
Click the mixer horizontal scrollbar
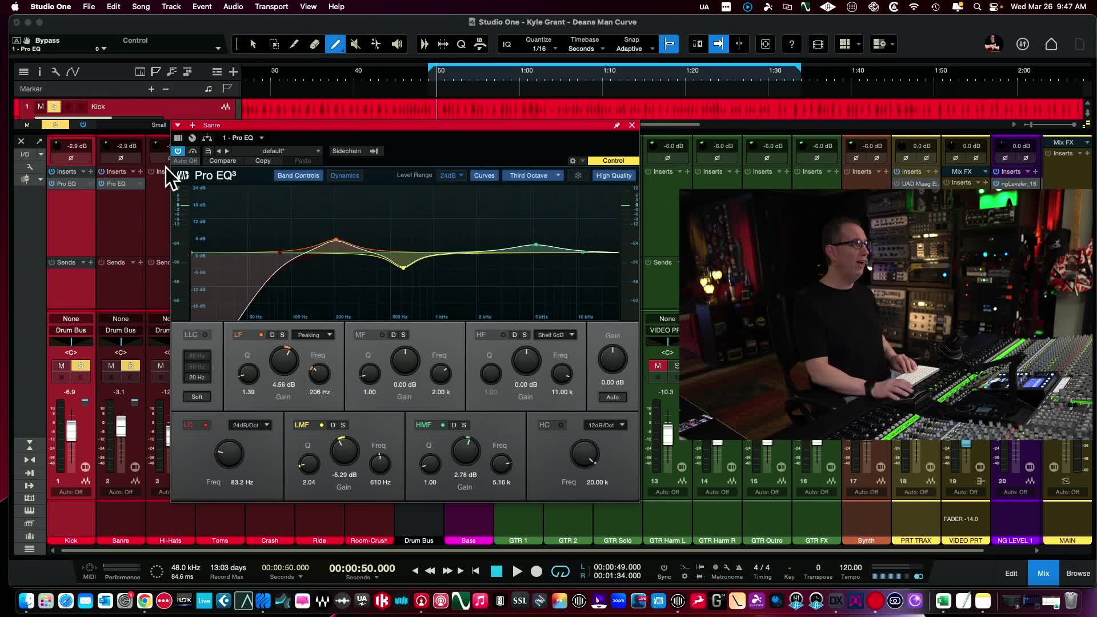click(522, 551)
